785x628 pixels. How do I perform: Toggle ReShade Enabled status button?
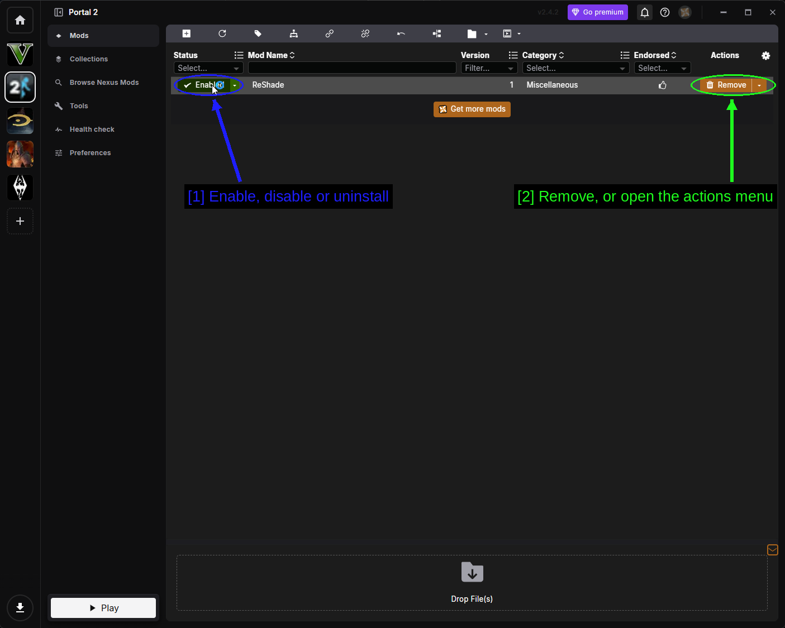(x=203, y=85)
